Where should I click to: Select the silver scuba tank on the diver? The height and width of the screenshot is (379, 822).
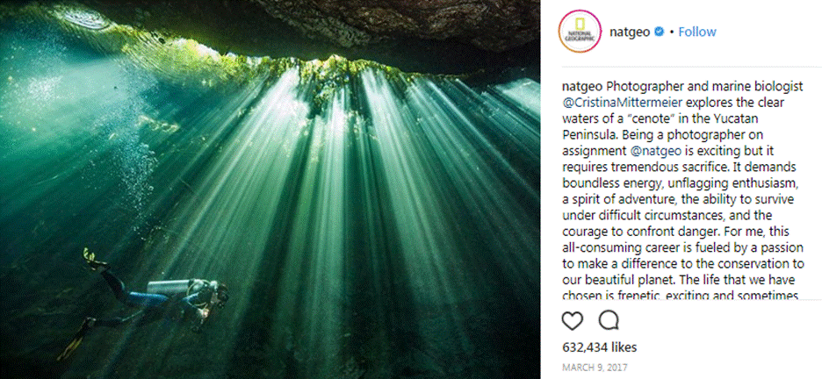(169, 288)
